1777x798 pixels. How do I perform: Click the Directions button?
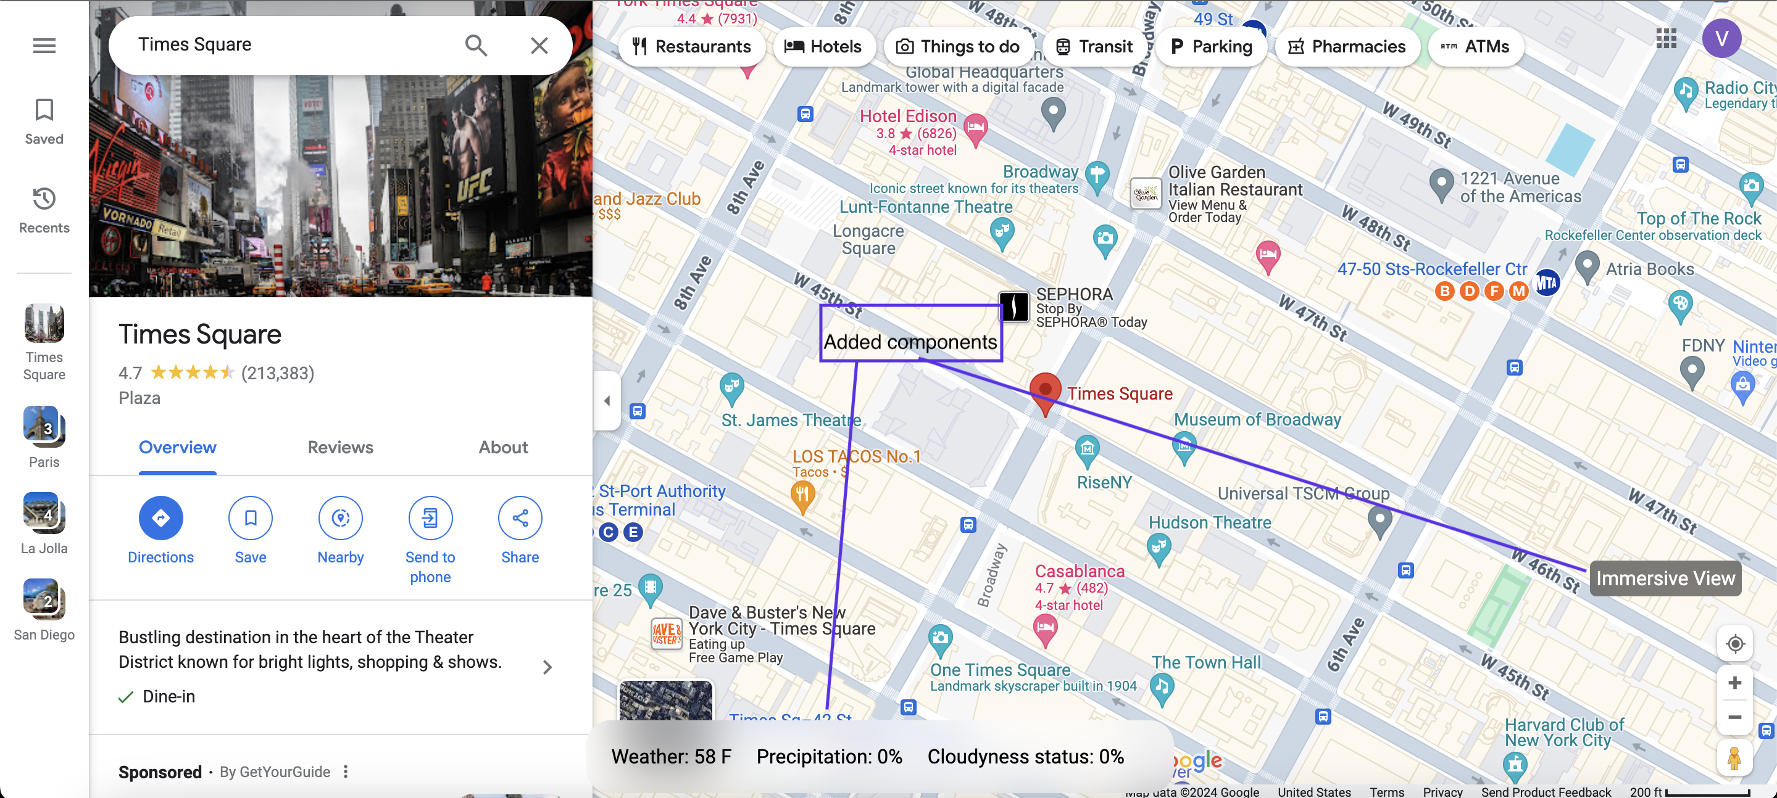pyautogui.click(x=160, y=517)
